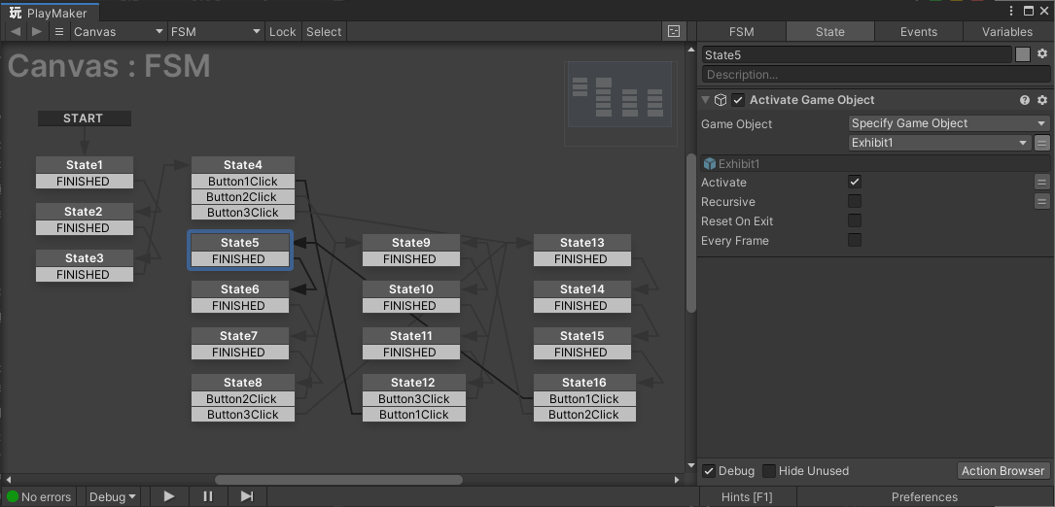Image resolution: width=1055 pixels, height=507 pixels.
Task: Toggle the Debug checkbox
Action: (709, 471)
